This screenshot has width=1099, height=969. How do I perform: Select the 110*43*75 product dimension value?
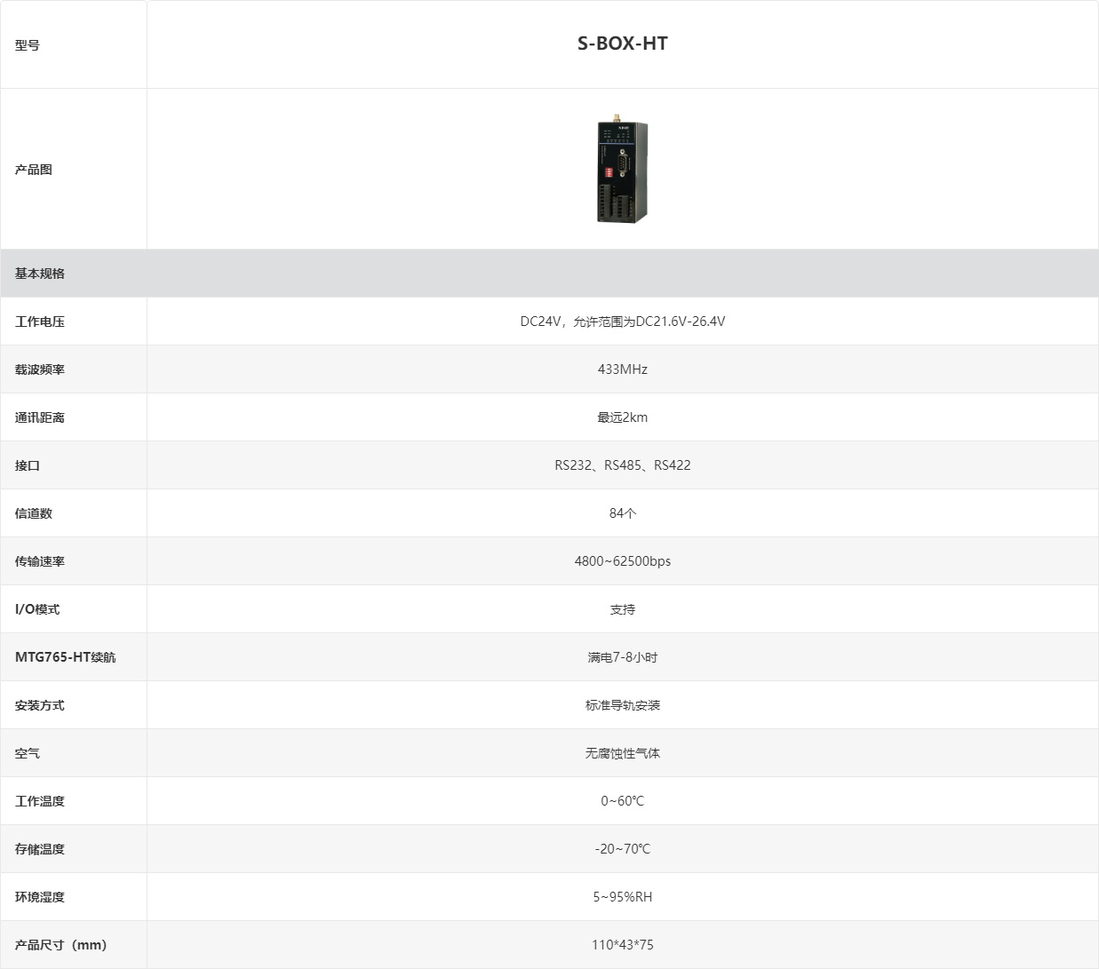622,945
